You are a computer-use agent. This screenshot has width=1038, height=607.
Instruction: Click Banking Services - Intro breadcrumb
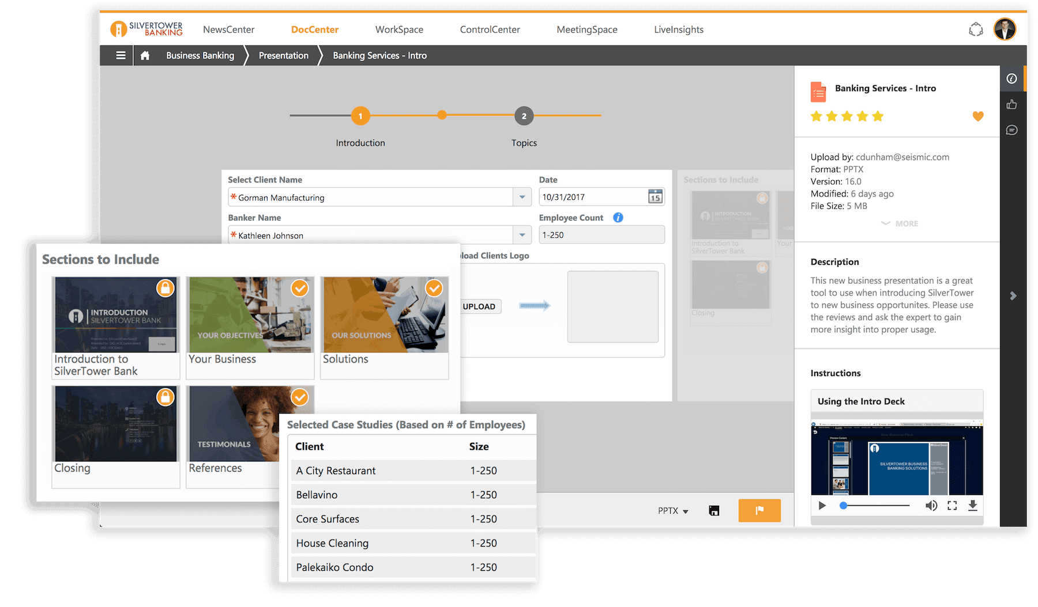[380, 55]
